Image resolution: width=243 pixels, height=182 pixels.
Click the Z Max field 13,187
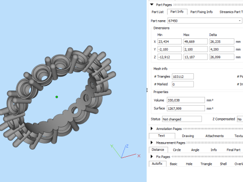coord(195,57)
